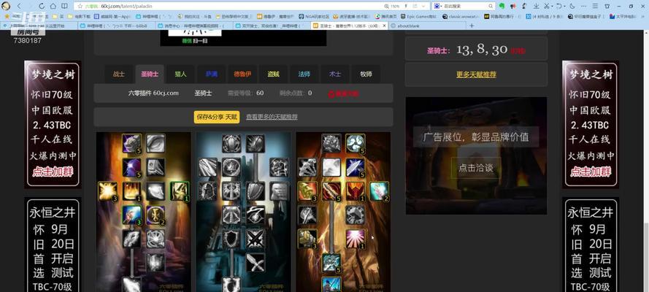Image resolution: width=649 pixels, height=292 pixels.
Task: Open NGA玩家社区 bookmark
Action: pyautogui.click(x=314, y=17)
